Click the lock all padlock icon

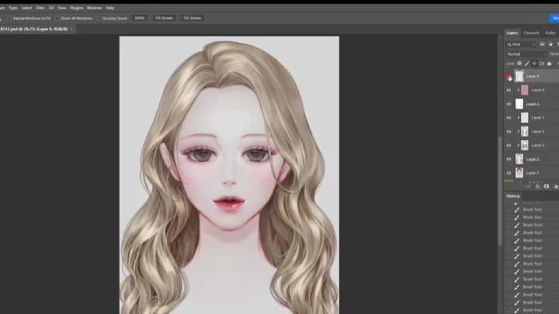(549, 64)
